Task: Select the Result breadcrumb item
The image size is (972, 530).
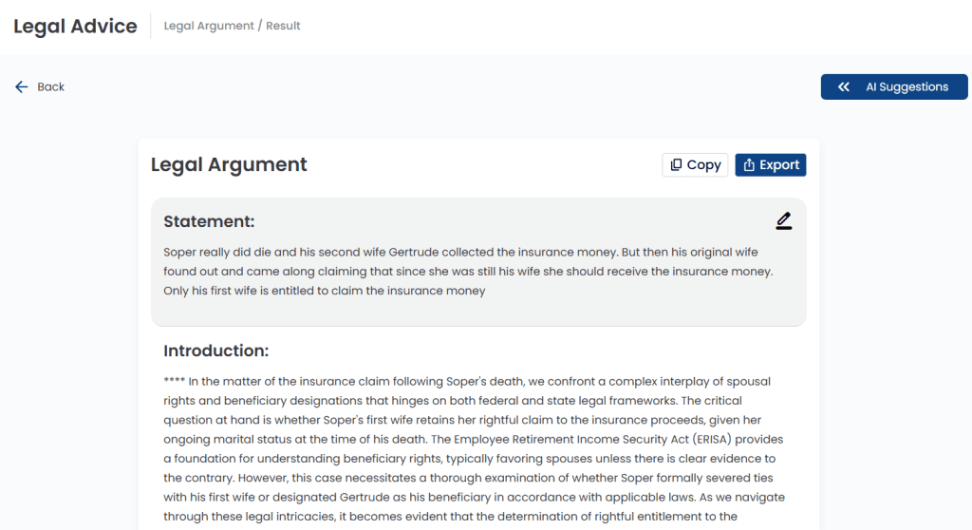Action: [x=283, y=26]
